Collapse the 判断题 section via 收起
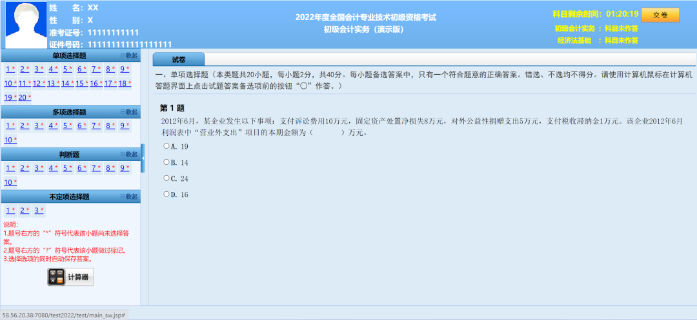 point(129,155)
